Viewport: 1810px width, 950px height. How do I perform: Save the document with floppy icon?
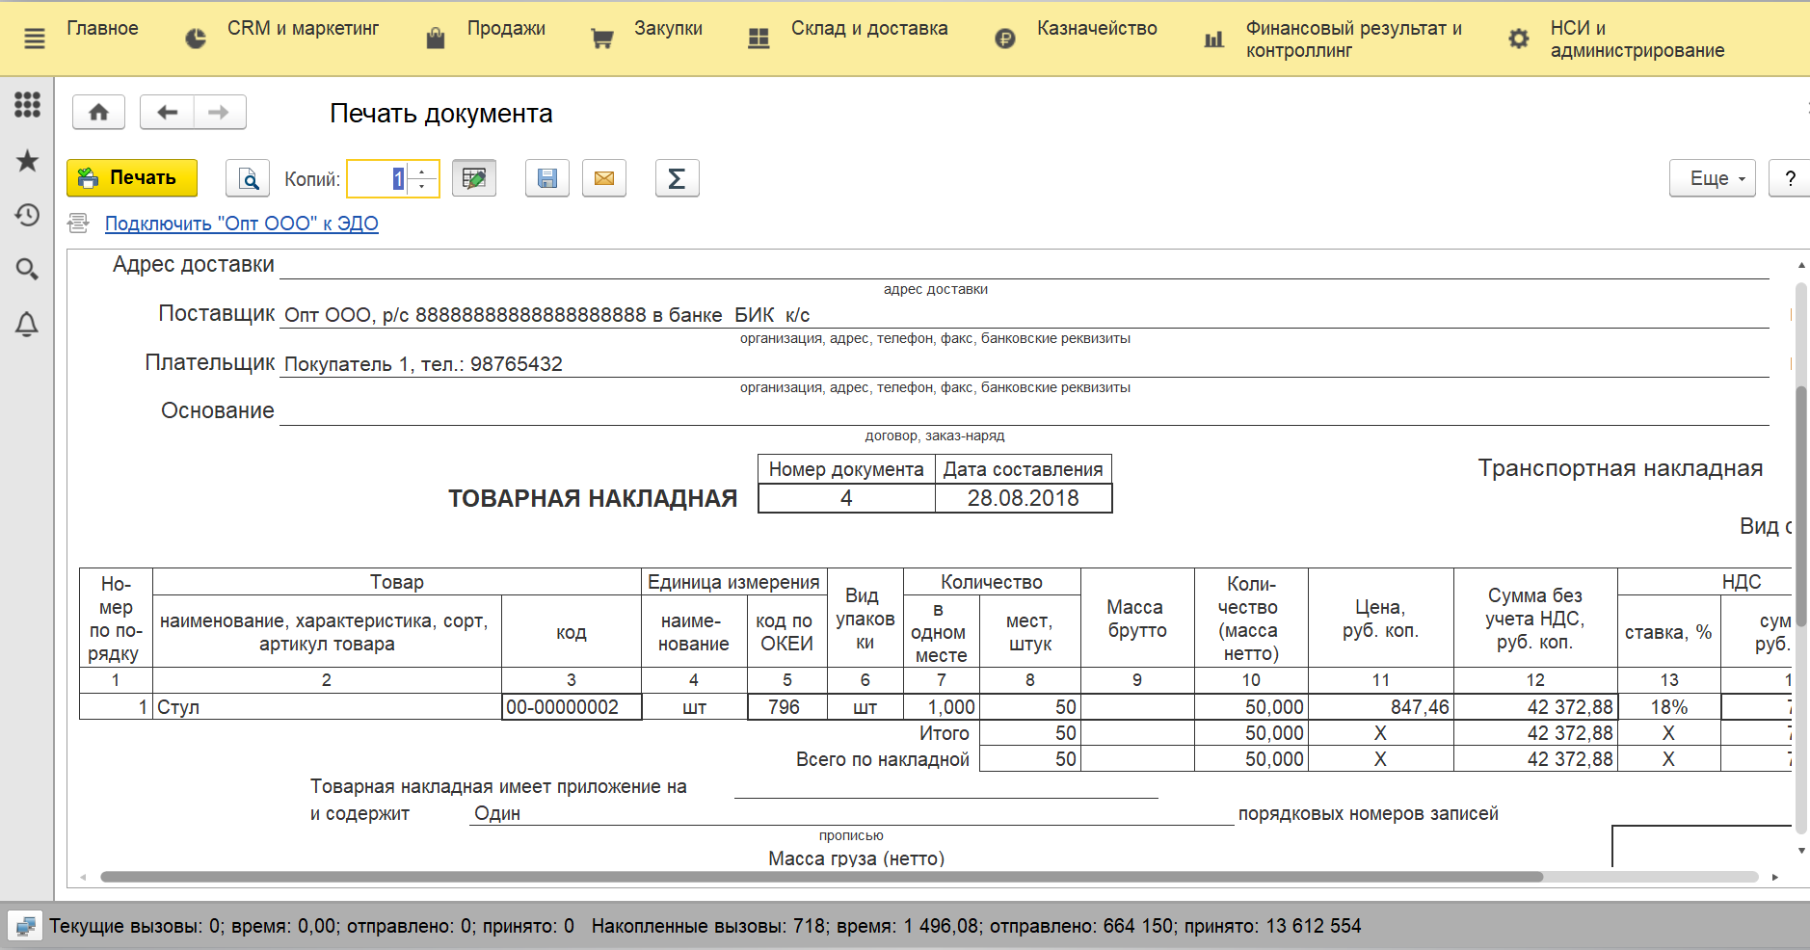tap(547, 178)
